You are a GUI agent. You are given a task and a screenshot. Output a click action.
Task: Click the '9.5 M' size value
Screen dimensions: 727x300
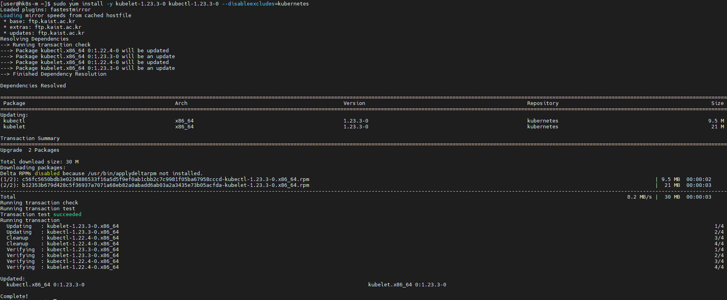pyautogui.click(x=716, y=121)
